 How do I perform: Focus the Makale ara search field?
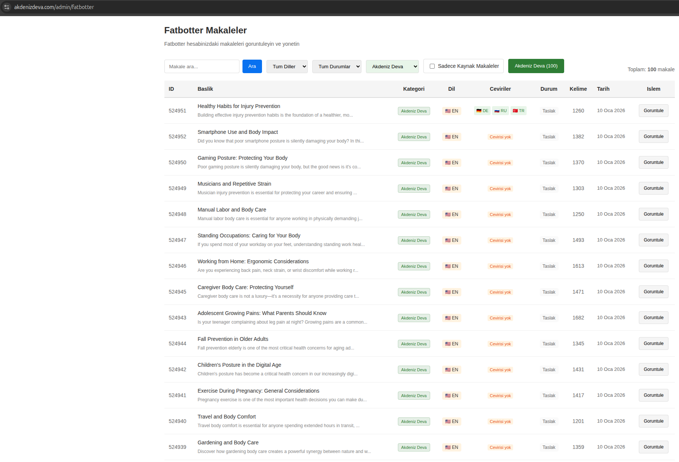tap(202, 66)
